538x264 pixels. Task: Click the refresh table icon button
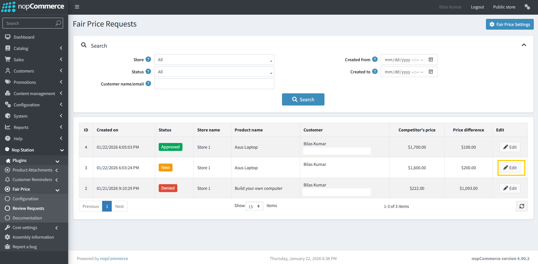[522, 206]
